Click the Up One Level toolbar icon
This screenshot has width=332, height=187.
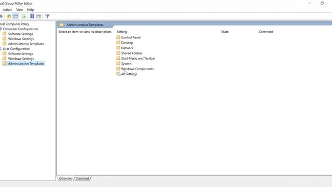[x=9, y=16]
